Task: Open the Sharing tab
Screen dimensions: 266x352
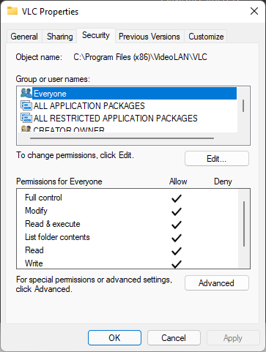Action: point(60,37)
